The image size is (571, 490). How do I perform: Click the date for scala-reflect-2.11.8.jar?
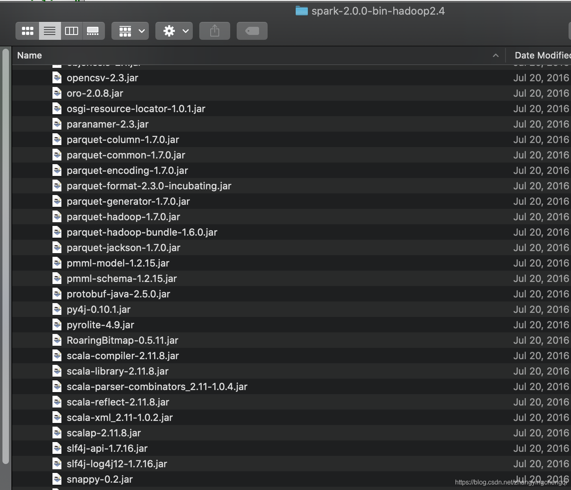pyautogui.click(x=541, y=402)
